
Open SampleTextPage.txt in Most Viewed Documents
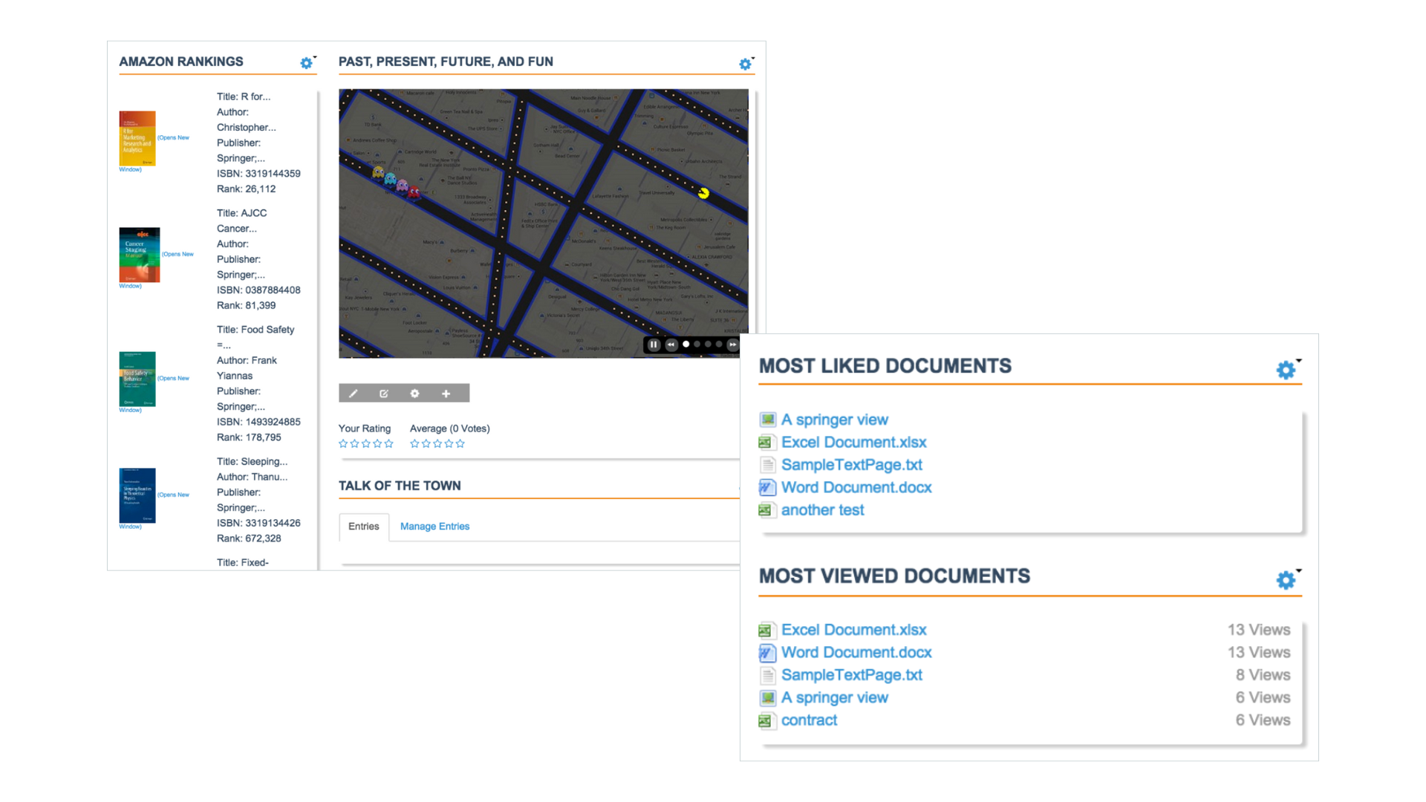(851, 675)
